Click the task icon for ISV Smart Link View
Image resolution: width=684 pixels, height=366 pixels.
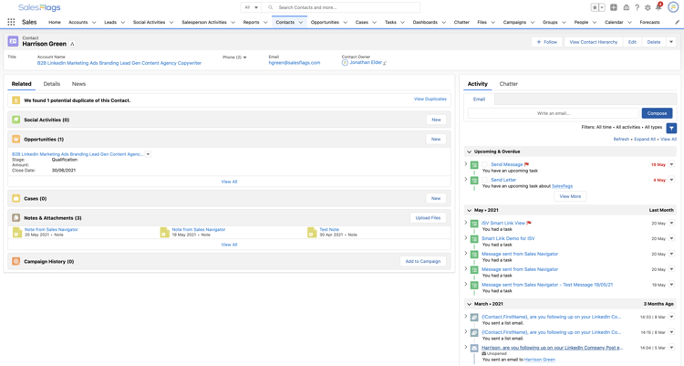pyautogui.click(x=474, y=224)
